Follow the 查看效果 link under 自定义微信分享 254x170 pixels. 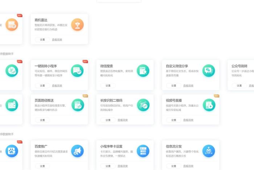pyautogui.click(x=188, y=86)
